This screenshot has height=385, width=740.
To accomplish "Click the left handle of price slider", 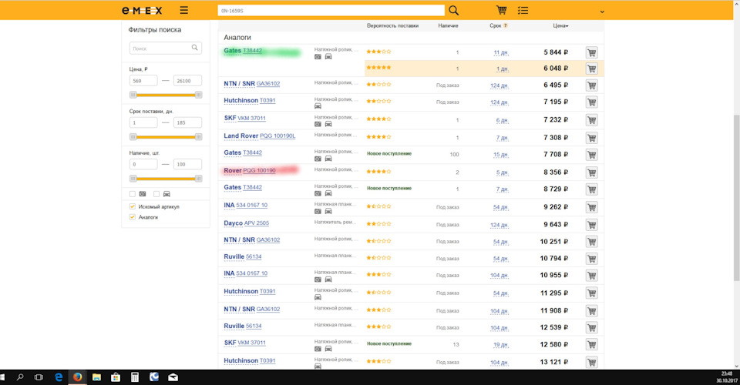I will 133,95.
